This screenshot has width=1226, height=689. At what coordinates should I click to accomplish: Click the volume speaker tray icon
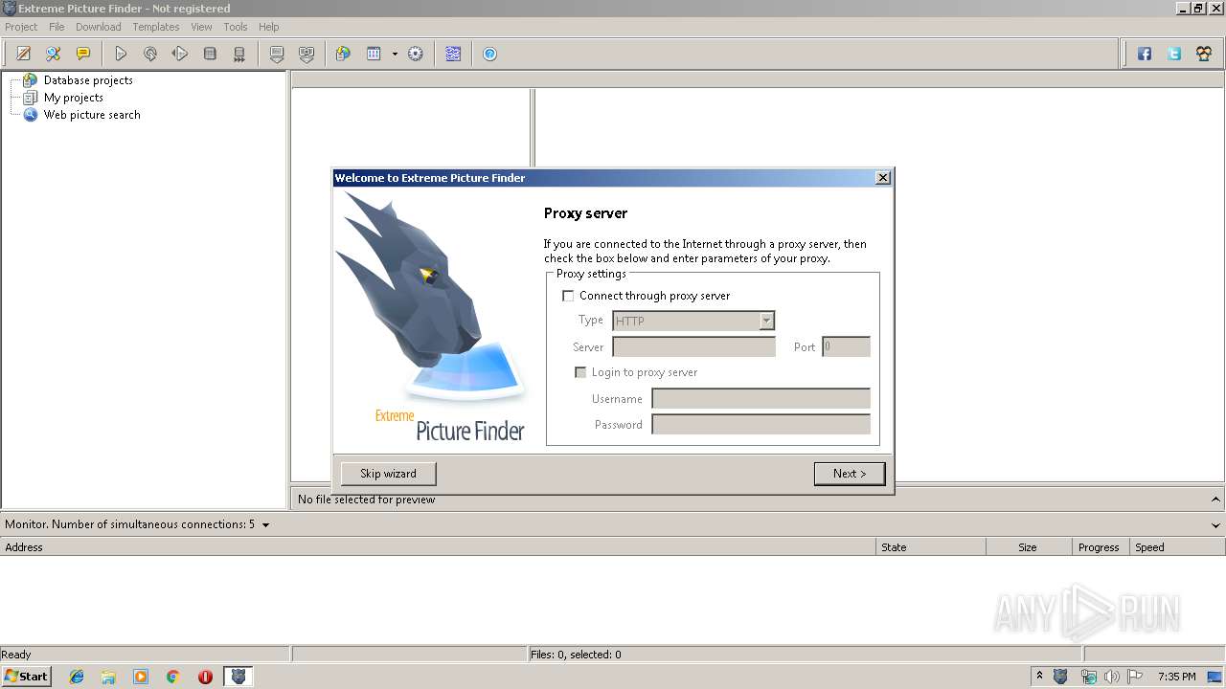pyautogui.click(x=1112, y=677)
